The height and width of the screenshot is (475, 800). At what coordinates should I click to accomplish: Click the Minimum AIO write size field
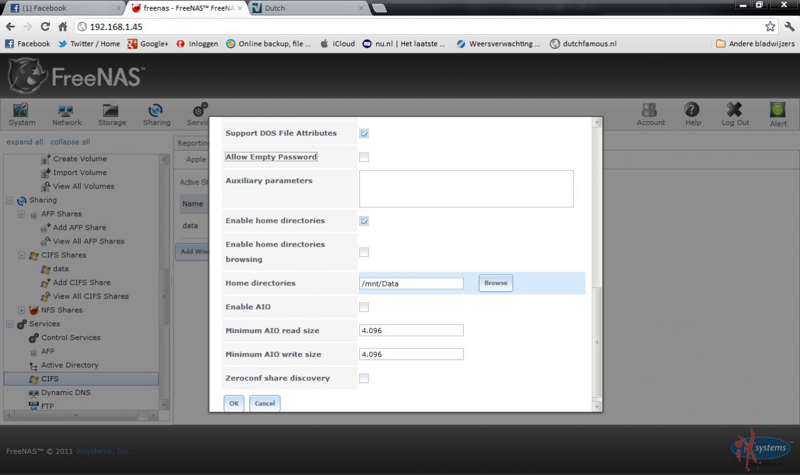coord(411,354)
